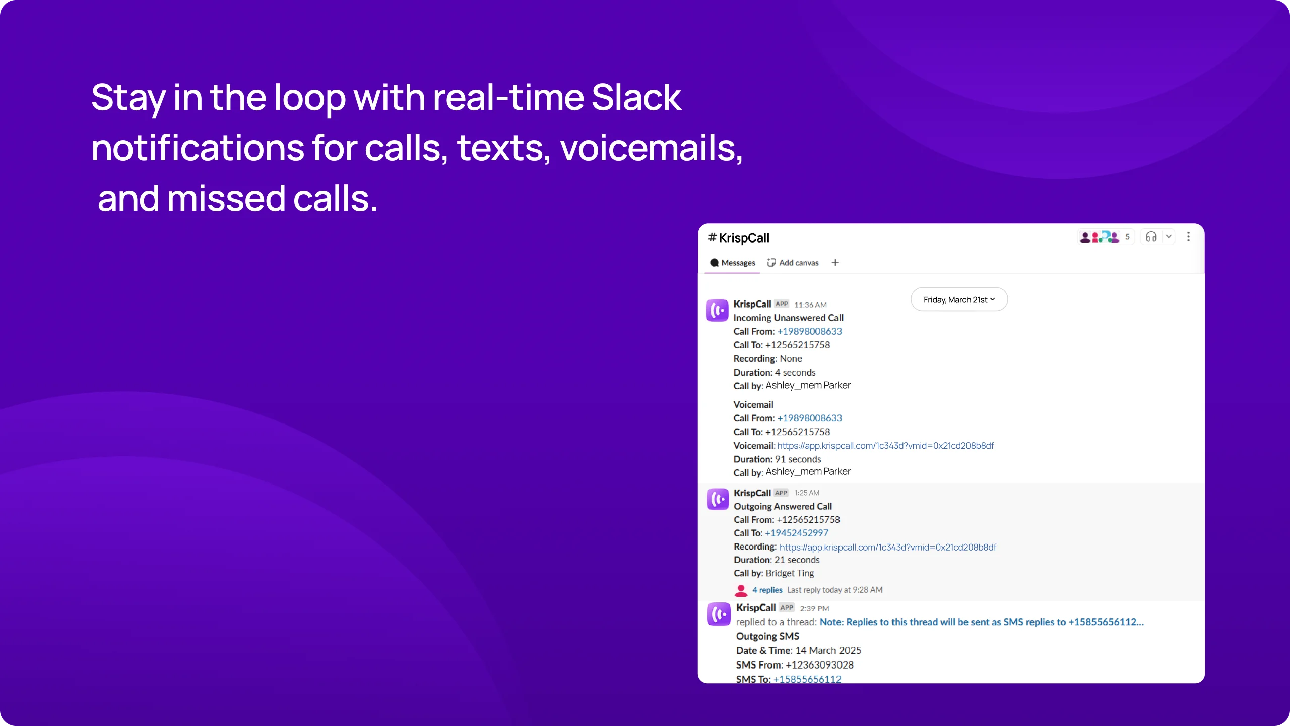Select 'SMS From: +12363093028' text
Screen dimensions: 1290x726
pos(795,665)
